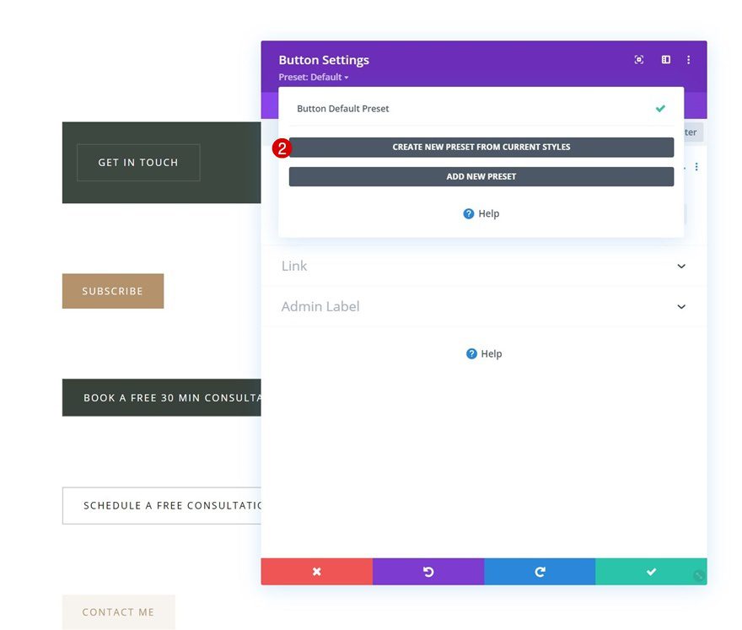The height and width of the screenshot is (630, 742).
Task: Click Create New Preset From Current Styles
Action: [481, 146]
